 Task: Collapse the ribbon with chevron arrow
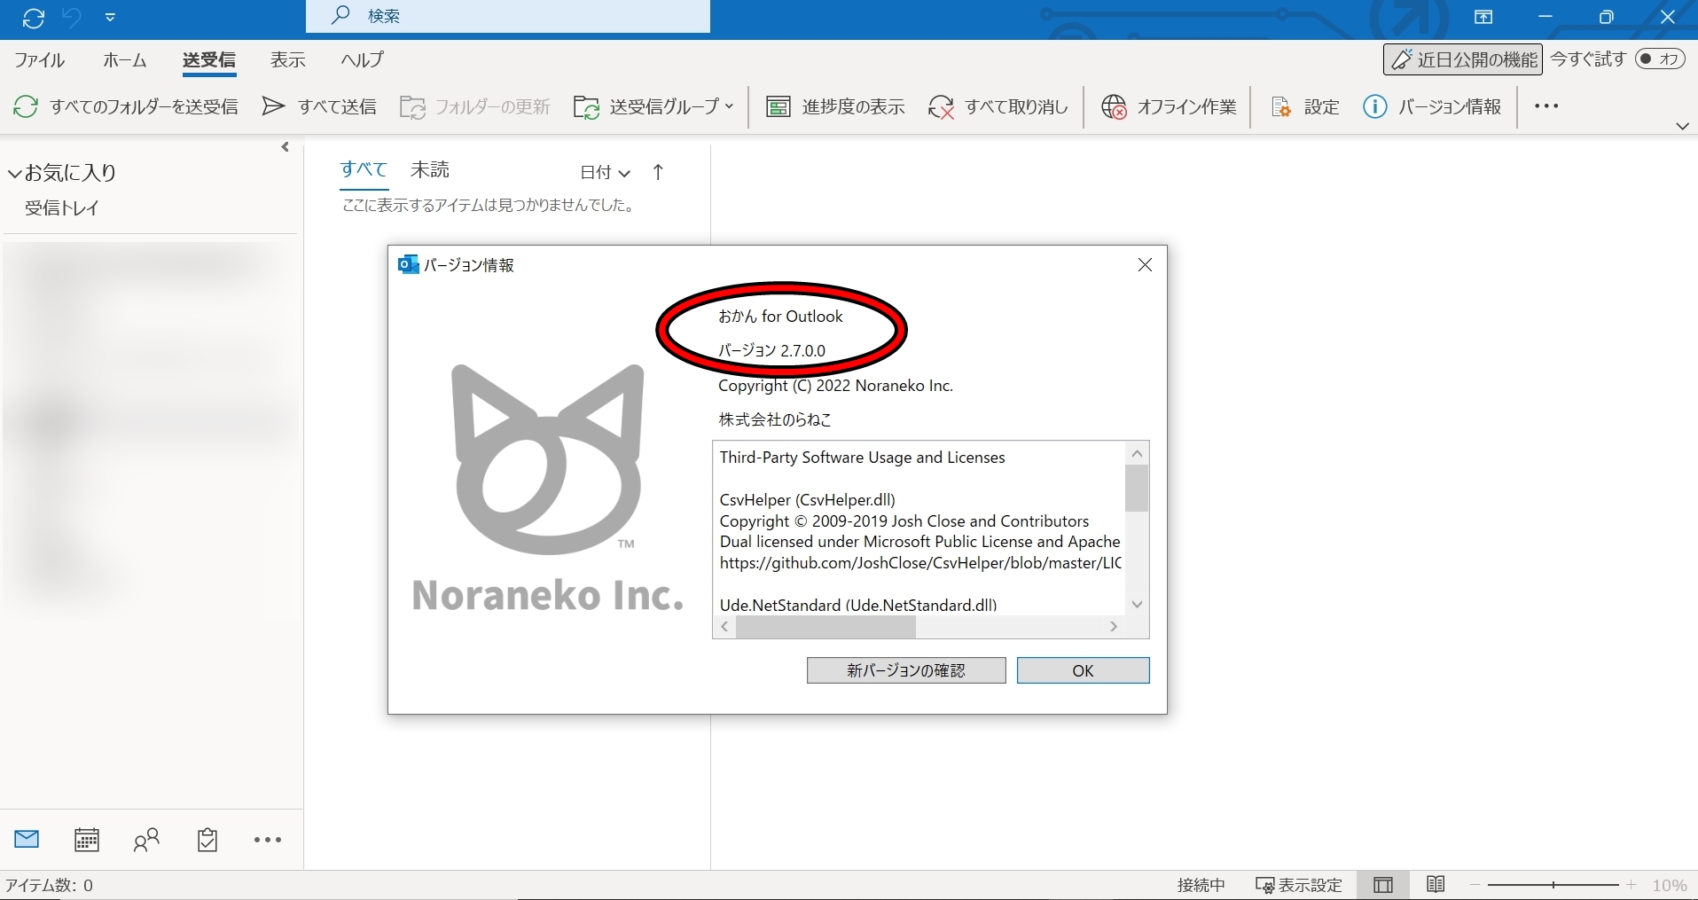pyautogui.click(x=1682, y=126)
